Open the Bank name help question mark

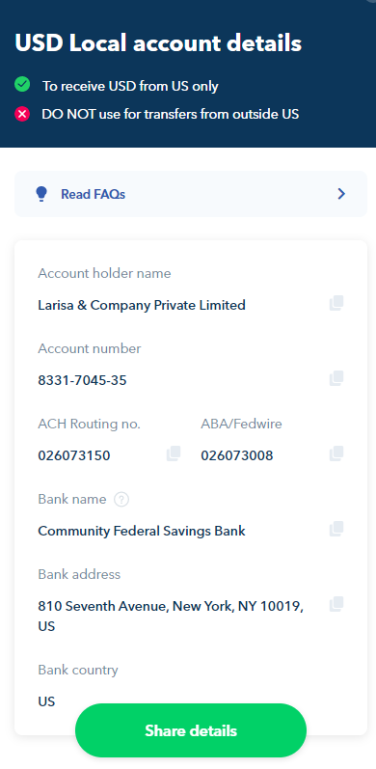coord(121,500)
